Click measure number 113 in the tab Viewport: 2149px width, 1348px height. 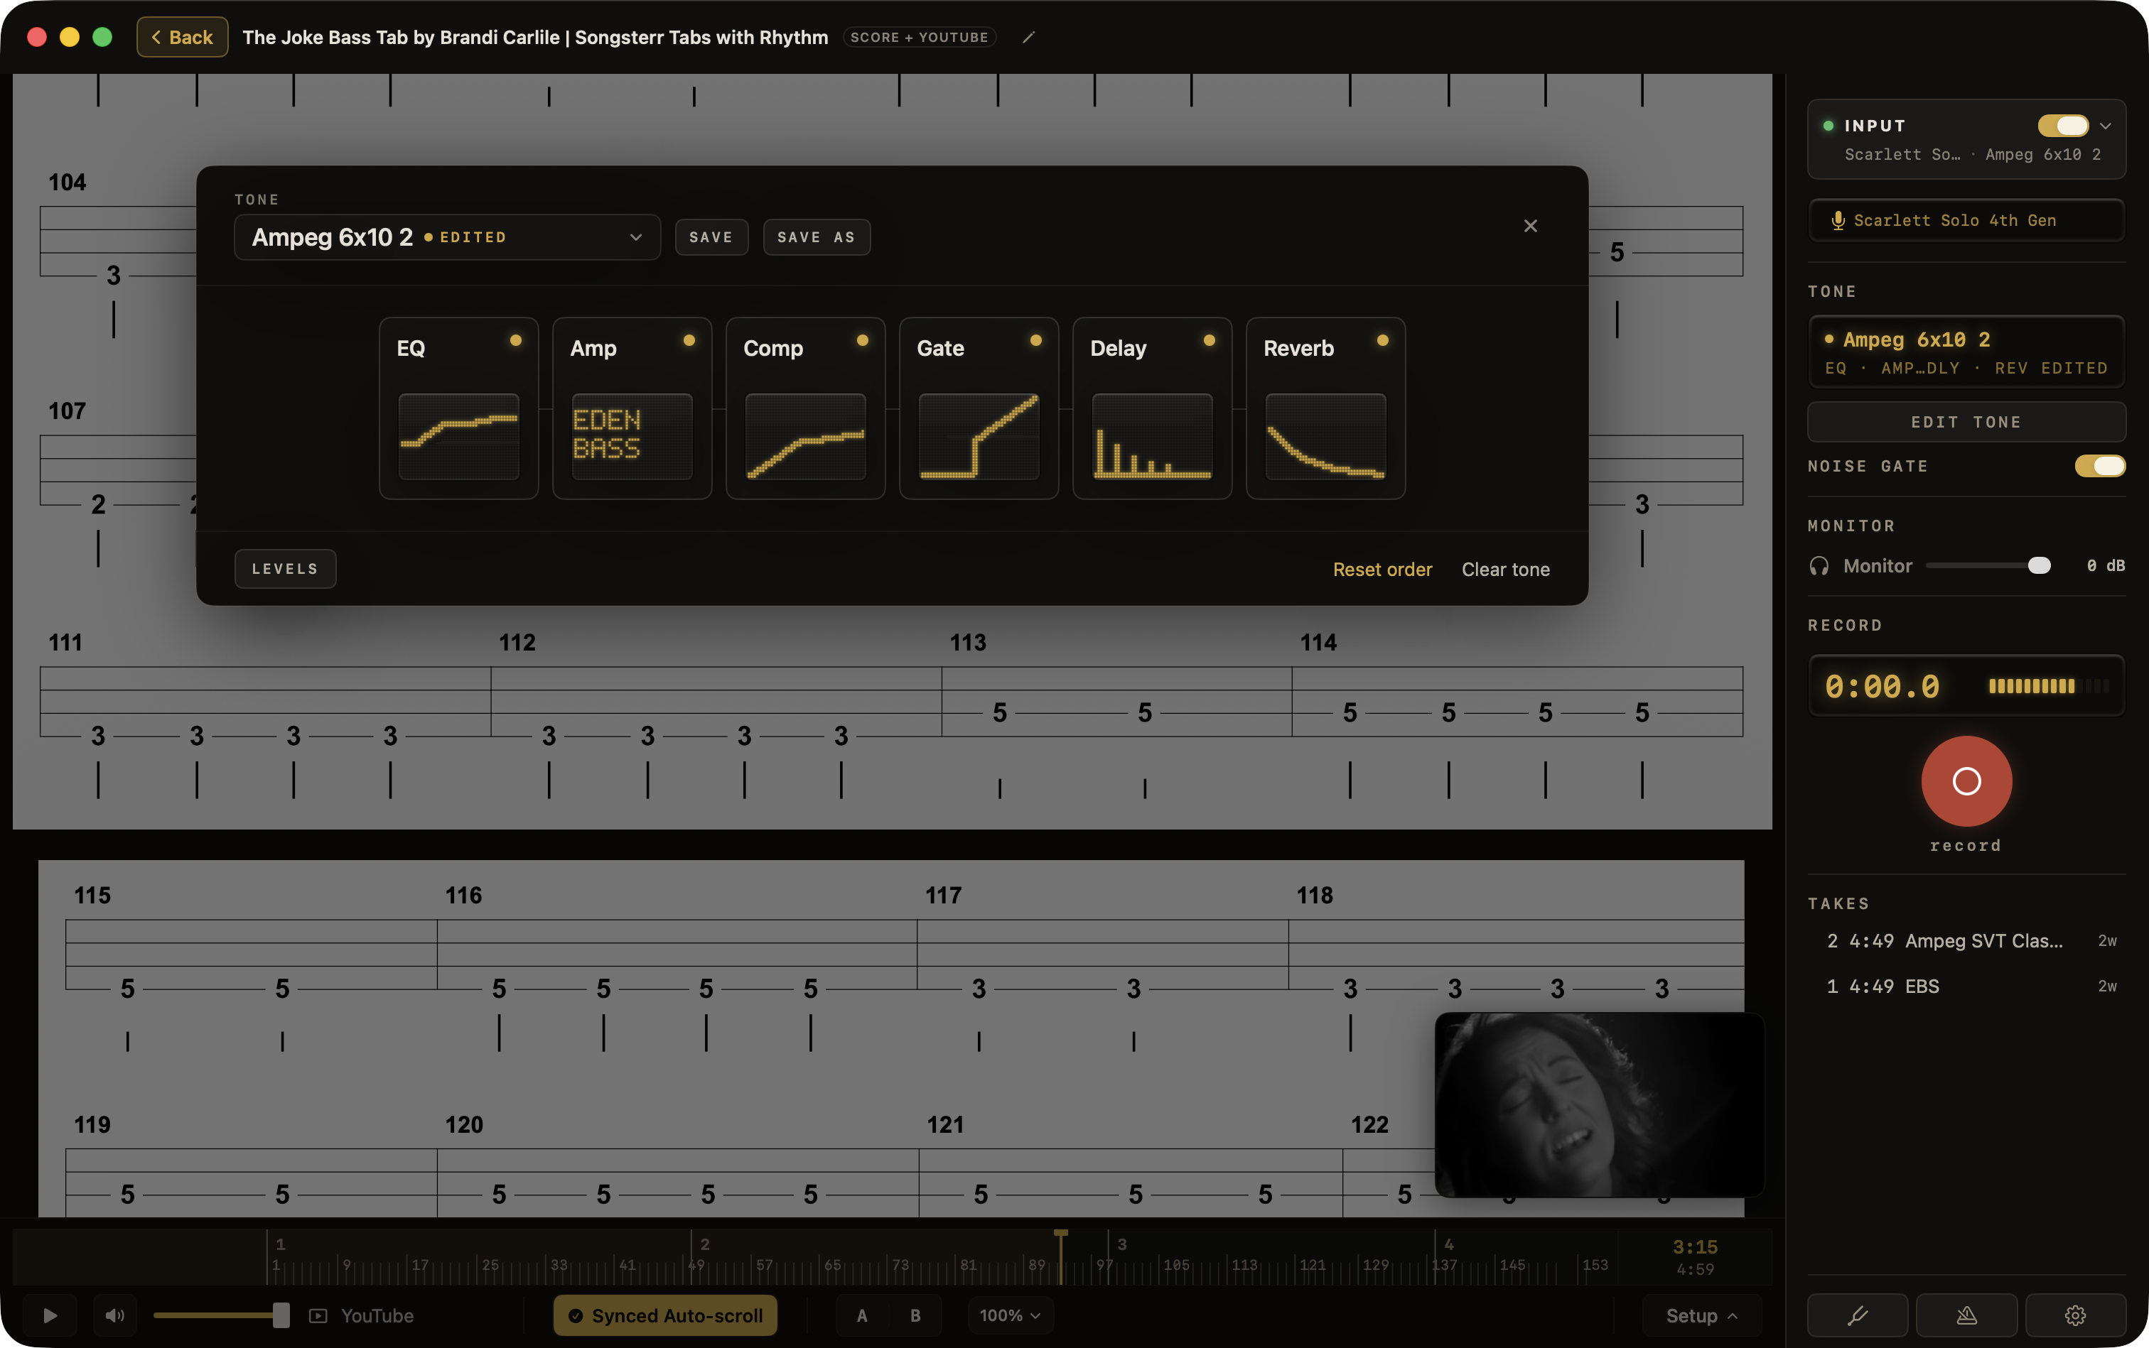pyautogui.click(x=968, y=643)
